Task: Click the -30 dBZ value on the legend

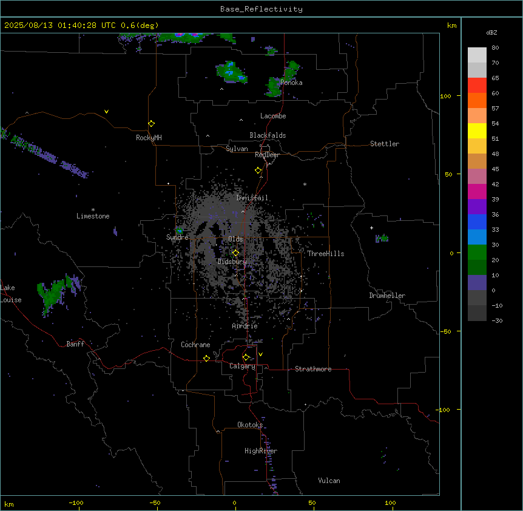Action: point(497,320)
